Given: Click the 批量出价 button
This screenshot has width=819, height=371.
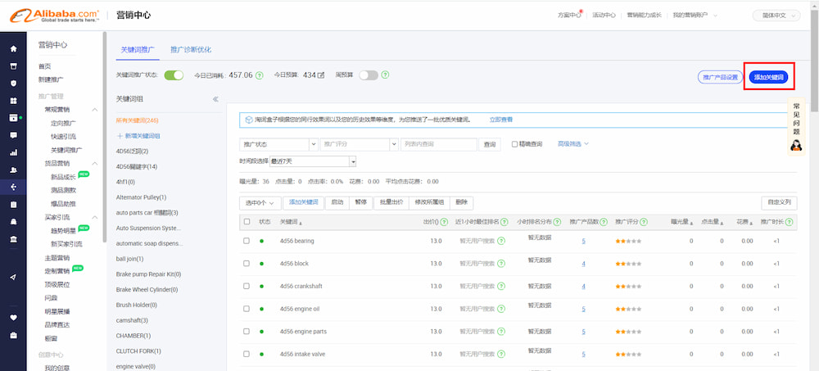Looking at the screenshot, I should point(391,203).
